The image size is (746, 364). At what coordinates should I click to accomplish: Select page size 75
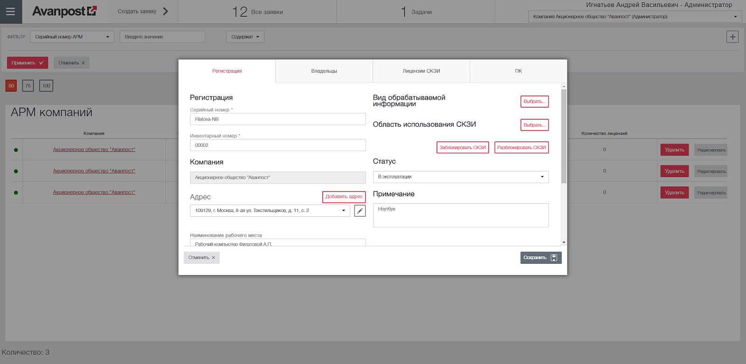pos(28,86)
